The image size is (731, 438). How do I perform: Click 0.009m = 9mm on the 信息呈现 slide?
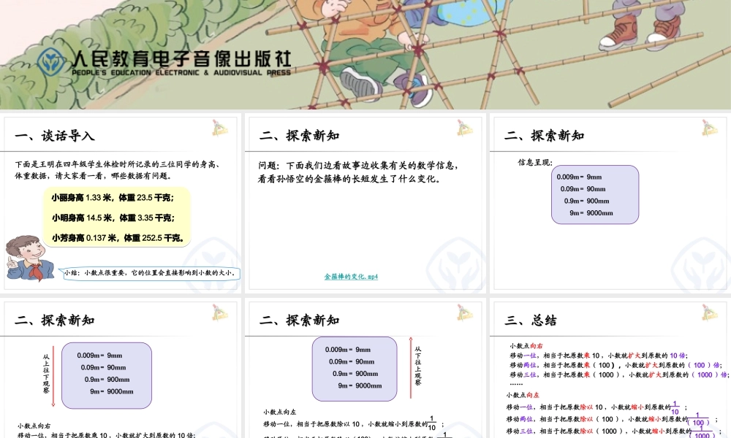click(x=579, y=177)
